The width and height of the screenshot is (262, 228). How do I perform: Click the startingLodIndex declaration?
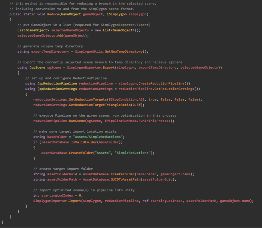(x=57, y=195)
